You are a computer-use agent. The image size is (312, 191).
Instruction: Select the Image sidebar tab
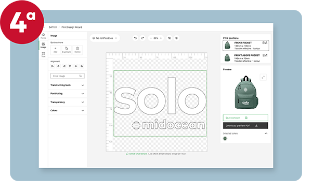(43, 45)
